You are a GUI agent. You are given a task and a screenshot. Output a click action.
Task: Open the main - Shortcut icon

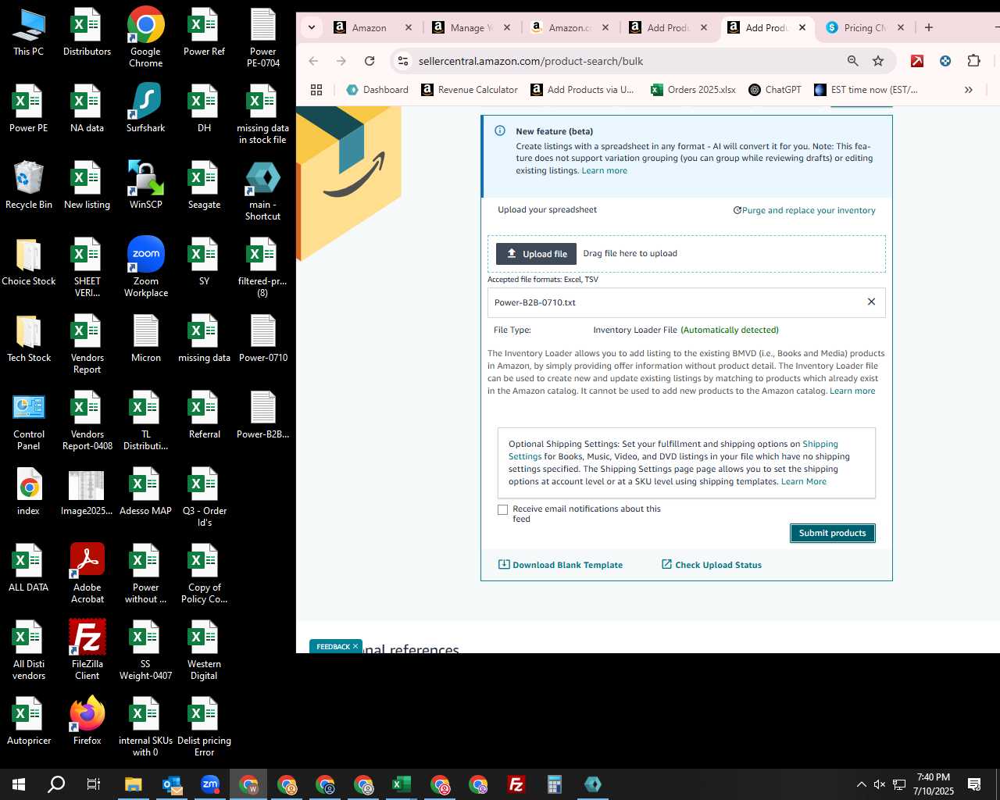(x=262, y=191)
